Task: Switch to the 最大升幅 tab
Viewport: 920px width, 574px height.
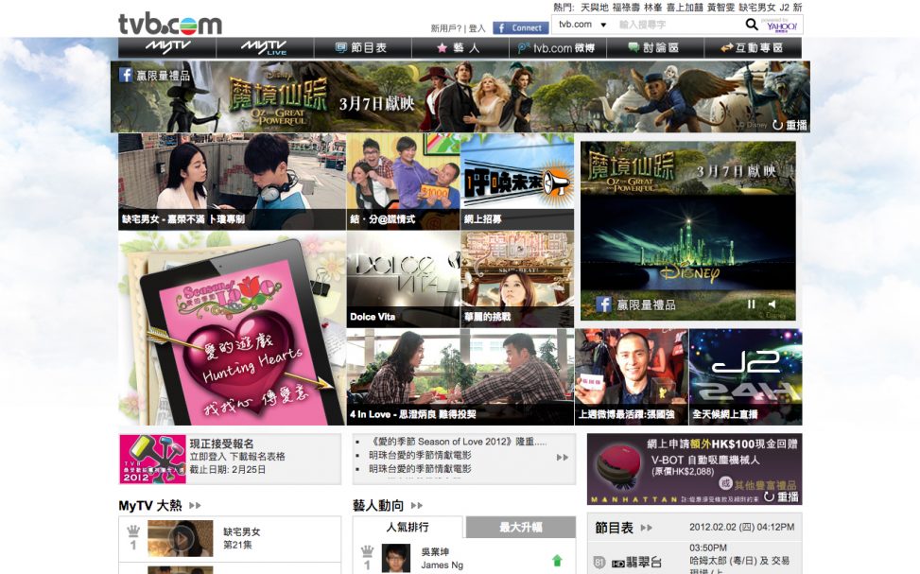Action: click(520, 527)
